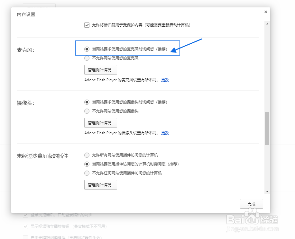Toggle "登录浏览器后，自动登录腾讯的网页" checkbox

[25, 215]
